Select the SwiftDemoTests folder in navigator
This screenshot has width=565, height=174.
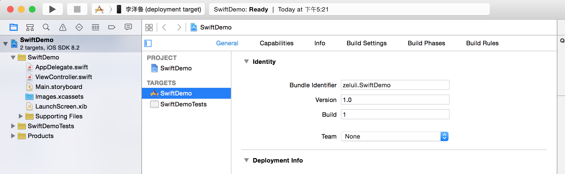(x=51, y=126)
